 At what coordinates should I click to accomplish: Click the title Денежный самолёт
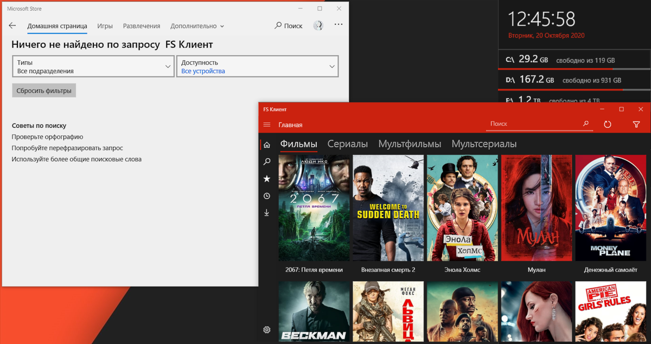[x=611, y=270]
